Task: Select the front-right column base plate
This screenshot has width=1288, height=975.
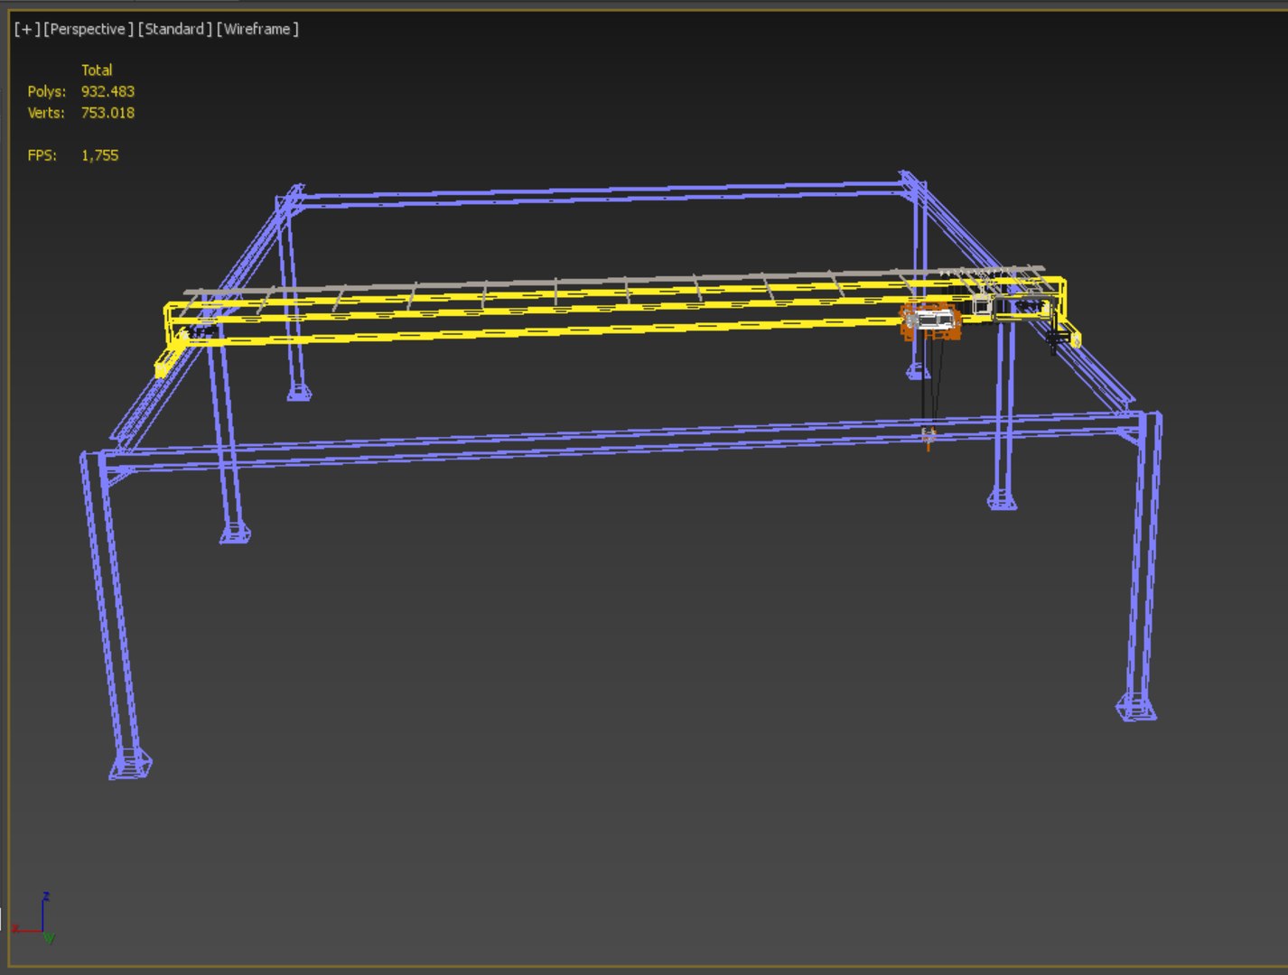Action: 1136,707
